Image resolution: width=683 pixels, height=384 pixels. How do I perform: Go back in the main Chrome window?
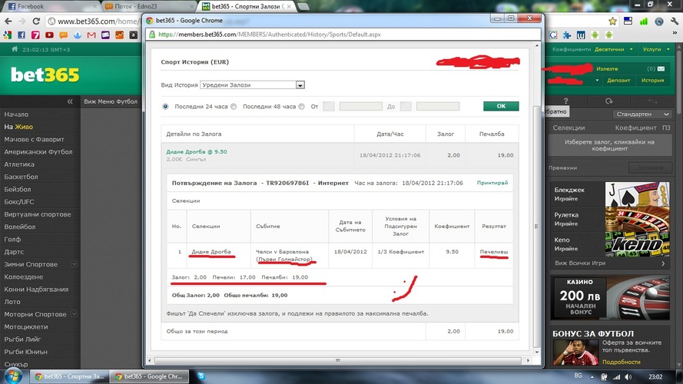(x=8, y=21)
